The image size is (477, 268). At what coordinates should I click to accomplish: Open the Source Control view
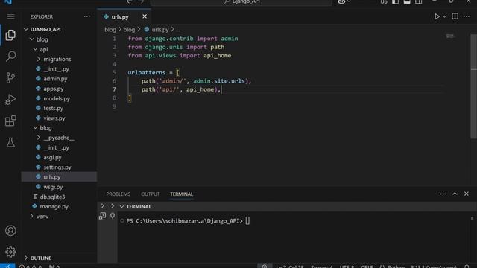(x=10, y=77)
